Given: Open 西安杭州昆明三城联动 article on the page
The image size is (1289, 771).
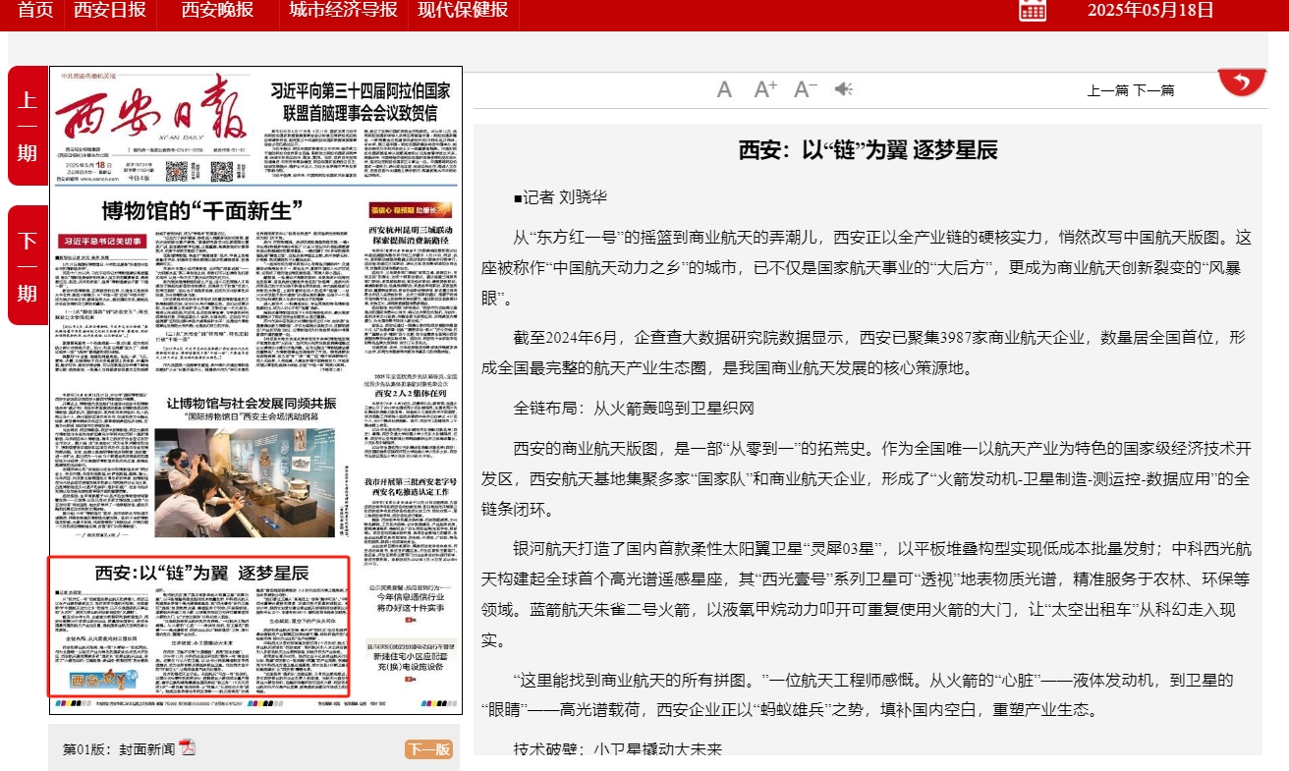Looking at the screenshot, I should point(412,234).
